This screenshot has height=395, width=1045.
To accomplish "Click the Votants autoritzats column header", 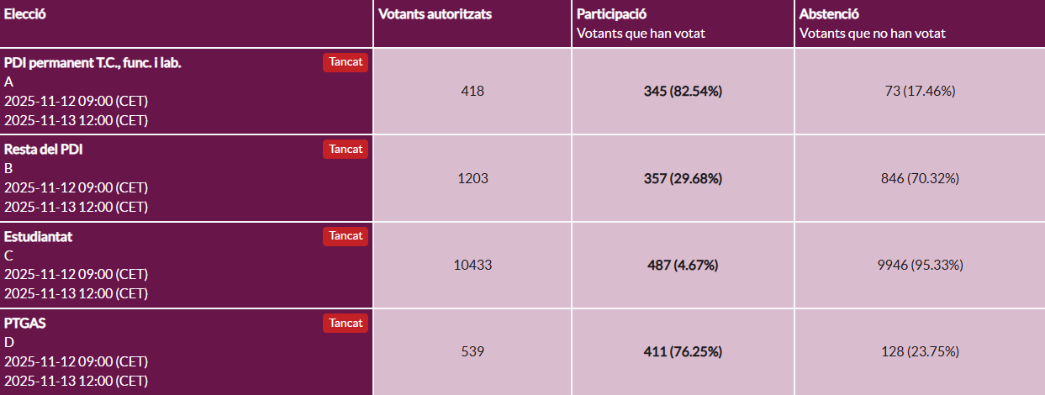I will (435, 14).
